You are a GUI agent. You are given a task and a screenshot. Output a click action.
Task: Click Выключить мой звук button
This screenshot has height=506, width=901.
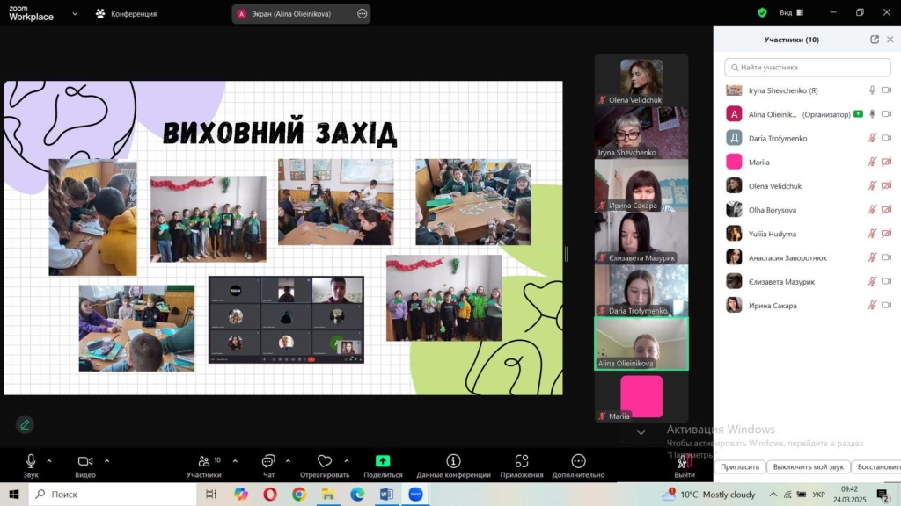(808, 467)
